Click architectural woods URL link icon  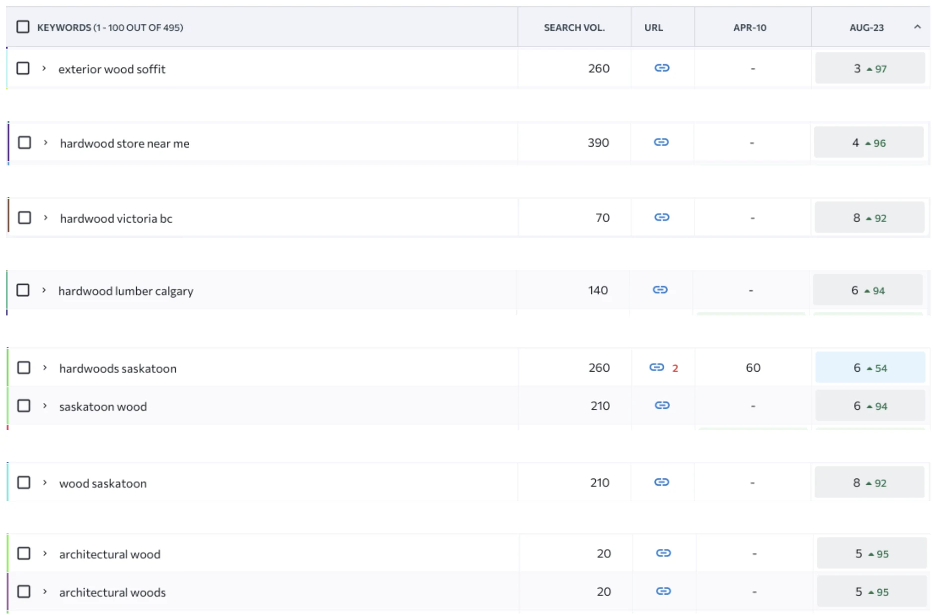[663, 592]
